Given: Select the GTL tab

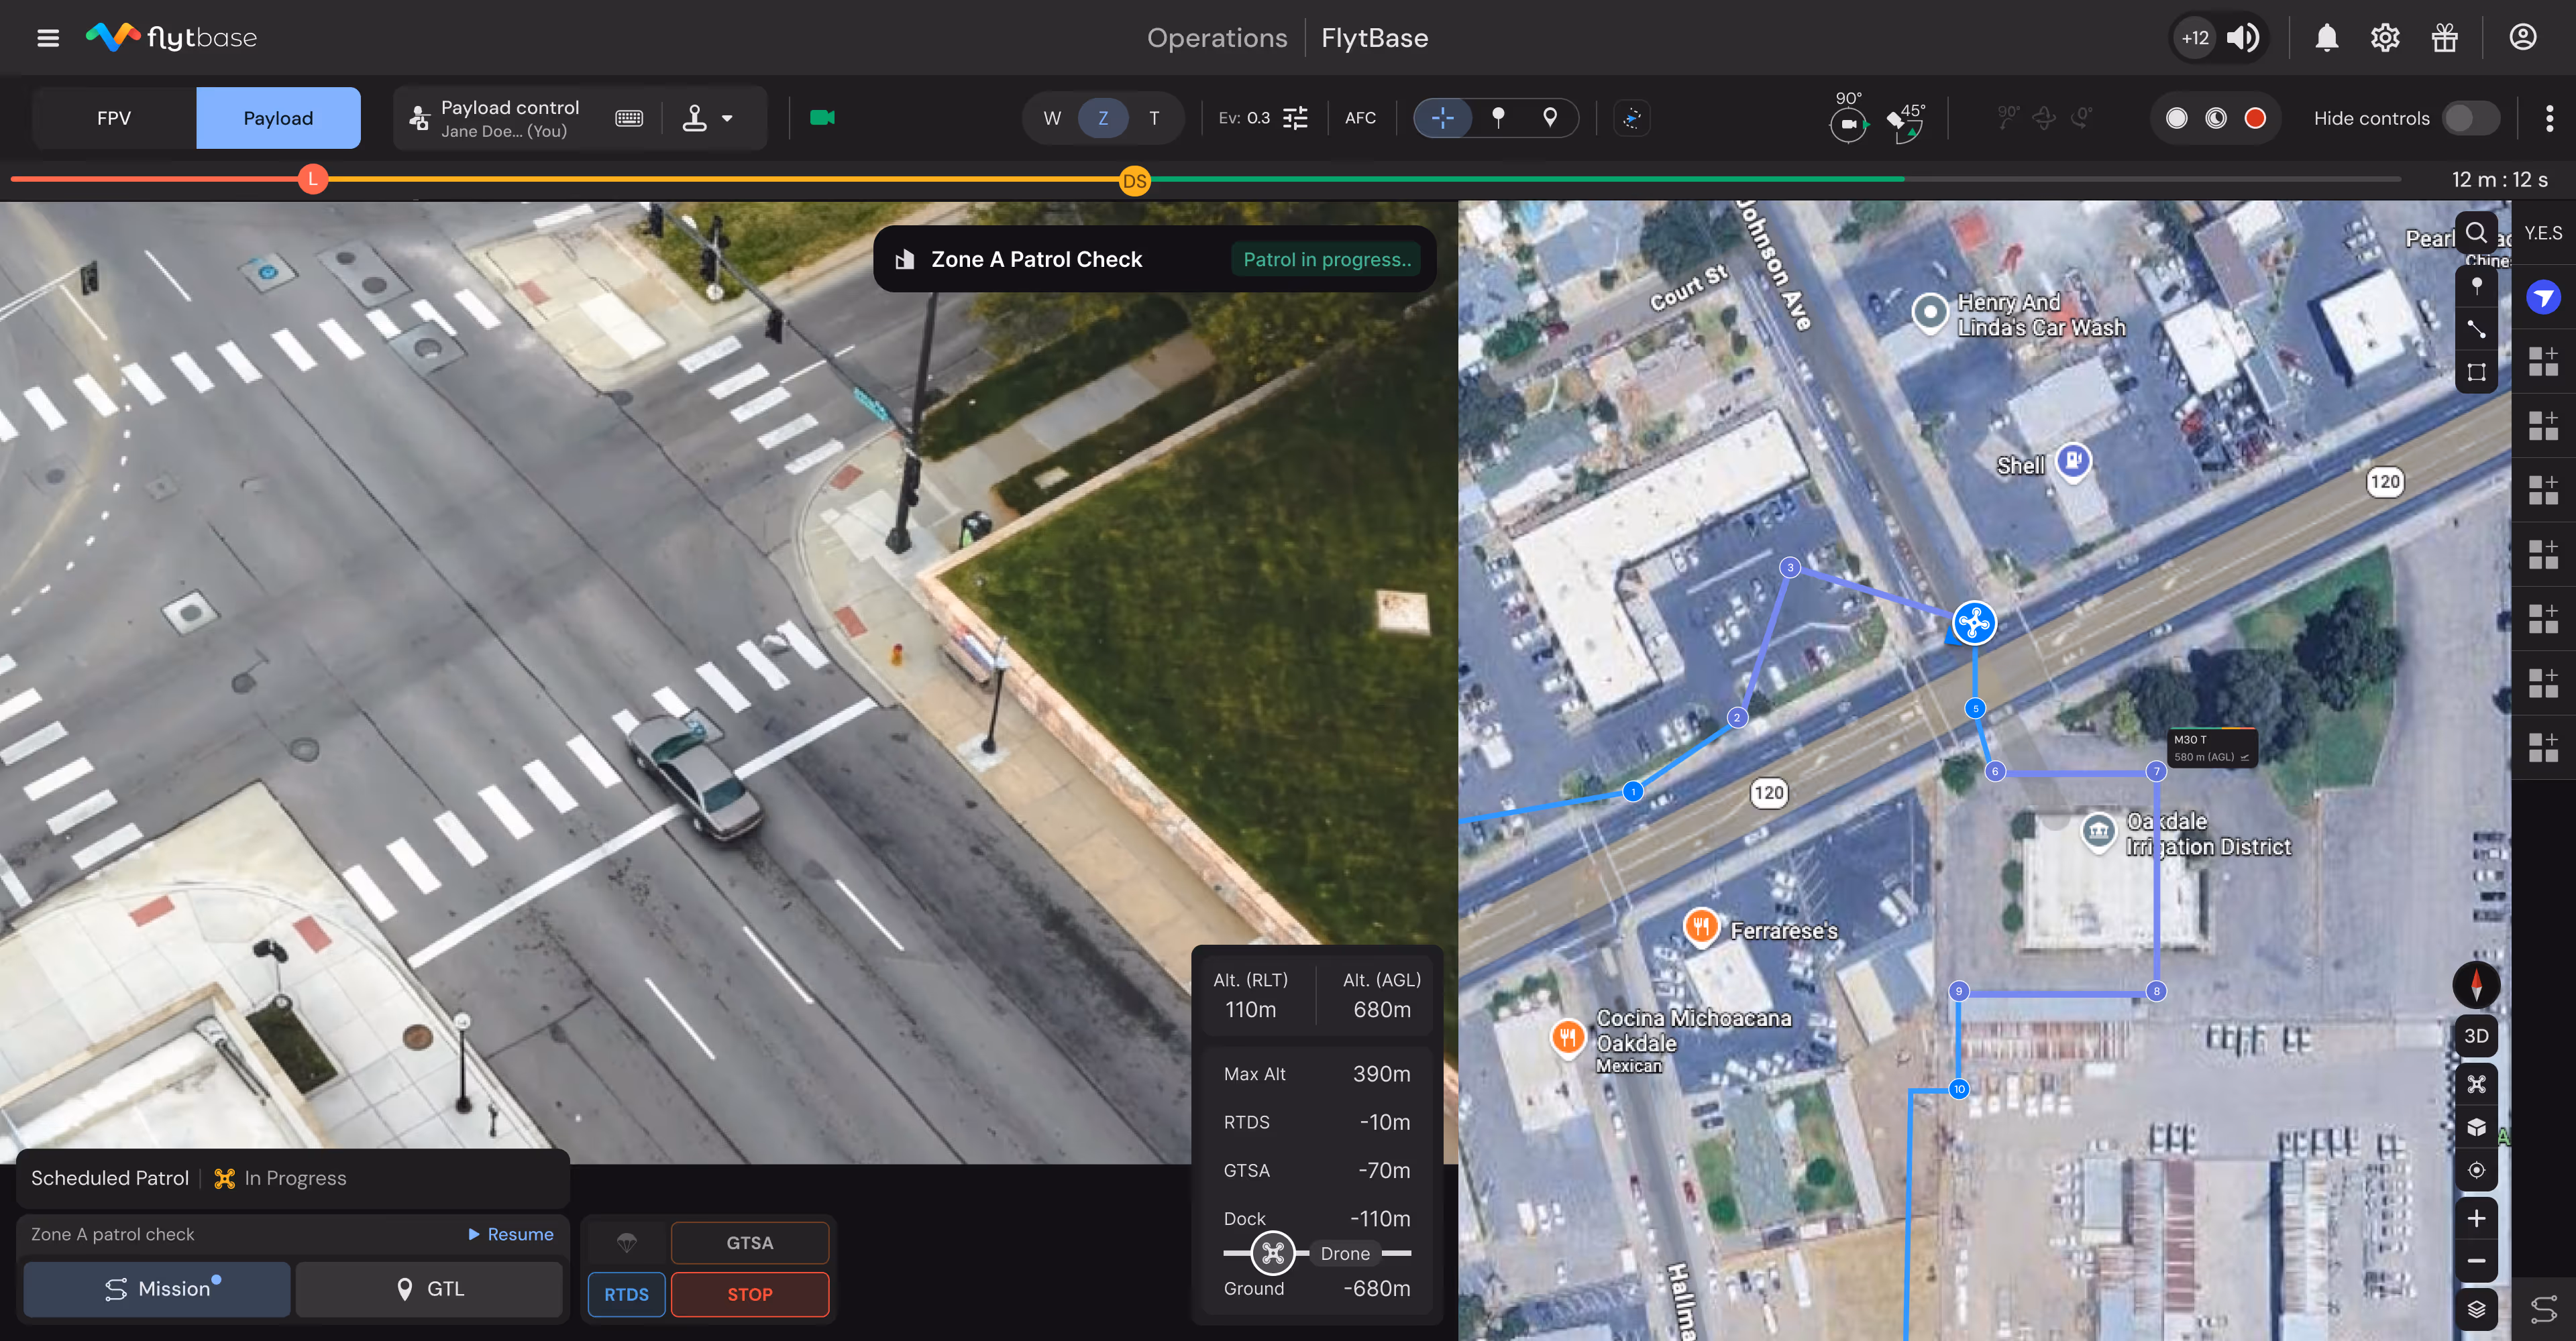Looking at the screenshot, I should [x=430, y=1289].
